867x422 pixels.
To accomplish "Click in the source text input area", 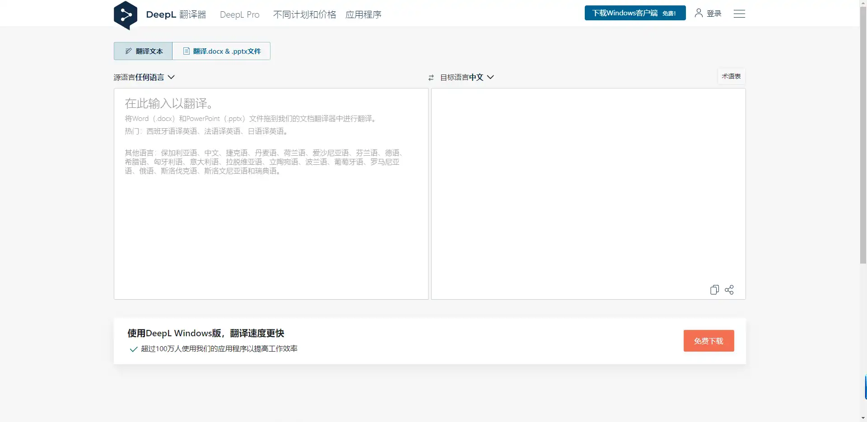I will 271,194.
